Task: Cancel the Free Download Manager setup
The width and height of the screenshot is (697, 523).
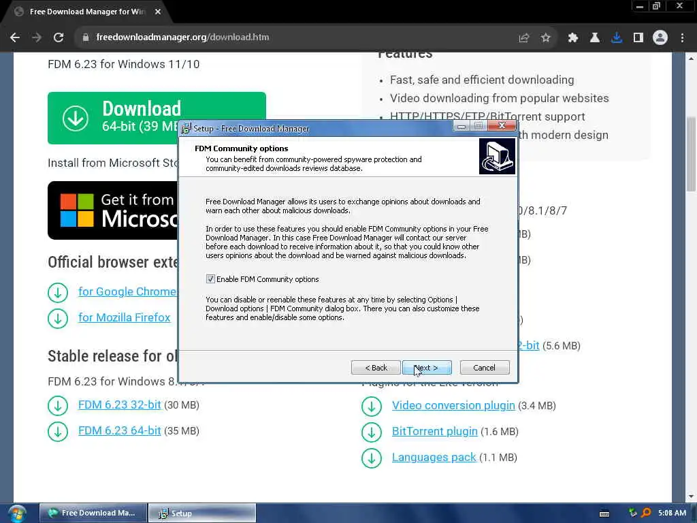Action: (x=485, y=367)
